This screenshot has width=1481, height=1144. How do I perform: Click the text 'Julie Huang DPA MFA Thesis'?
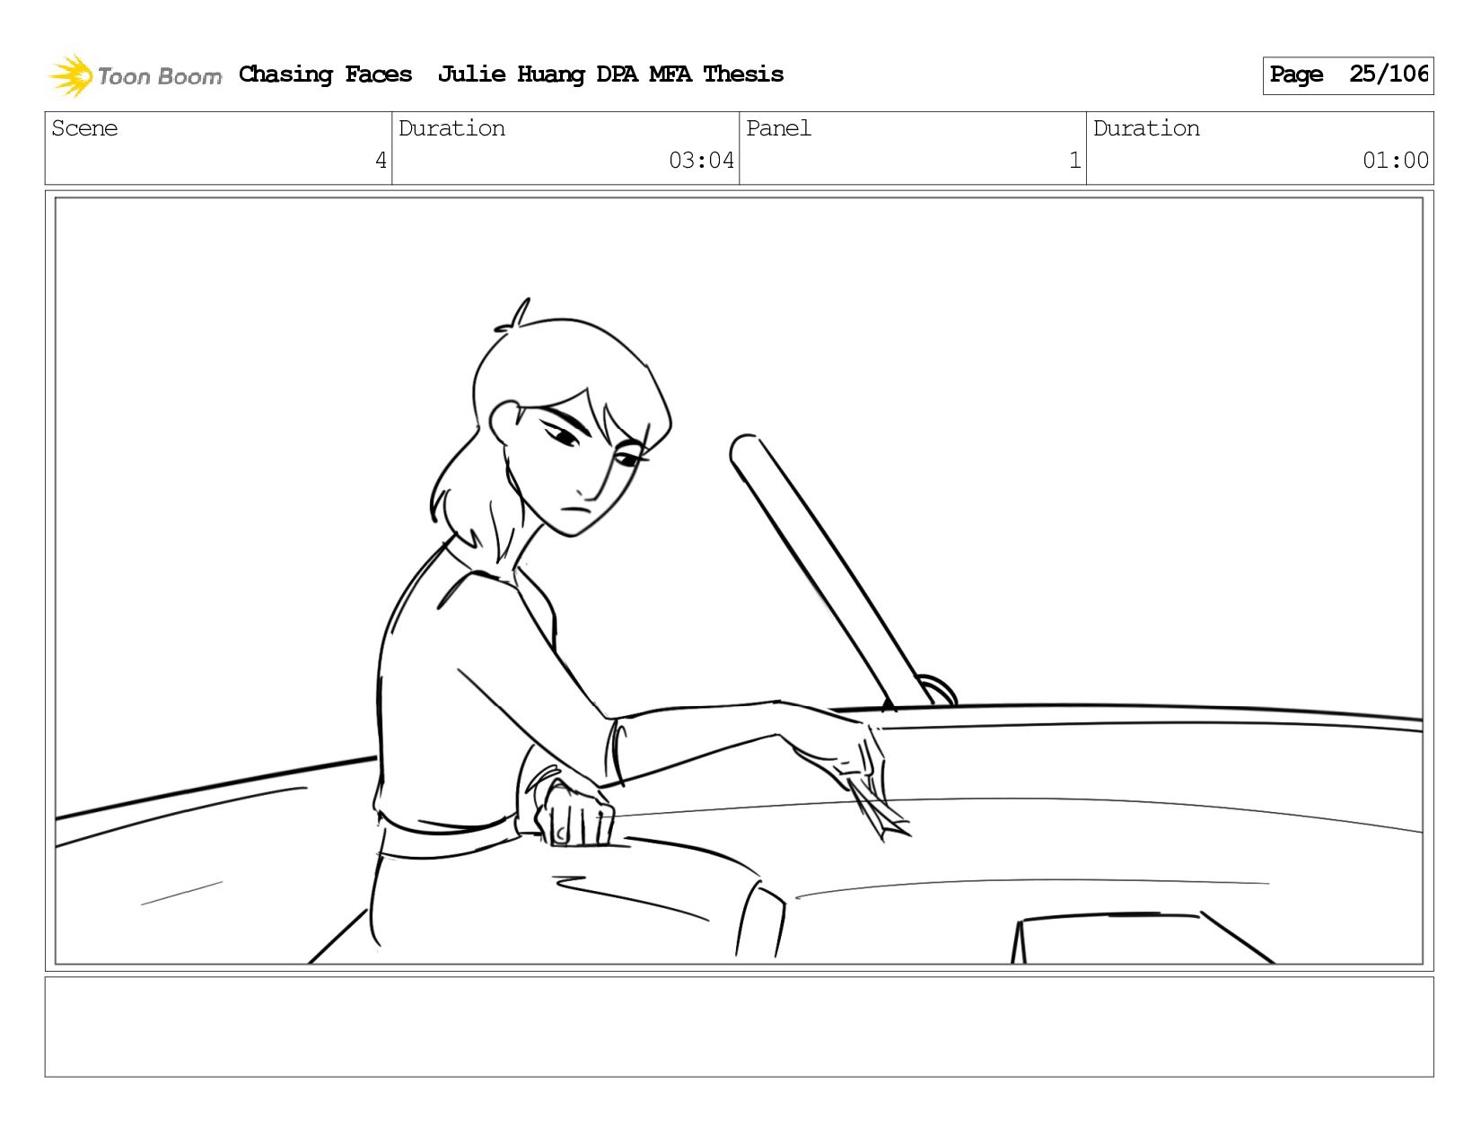(x=610, y=74)
